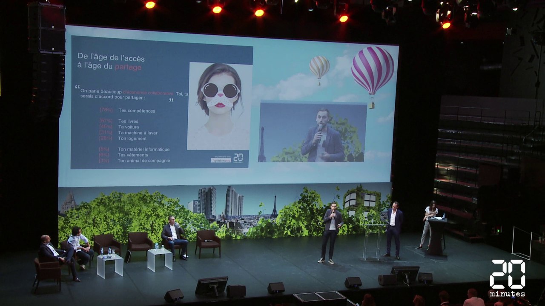Viewport: 545px width, 306px height.
Task: Select the "Ton matériel informatique" row
Action: [x=134, y=150]
